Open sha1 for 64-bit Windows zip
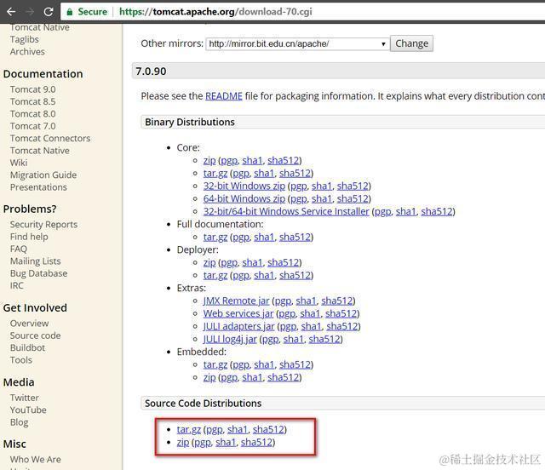The width and height of the screenshot is (545, 470). (322, 198)
